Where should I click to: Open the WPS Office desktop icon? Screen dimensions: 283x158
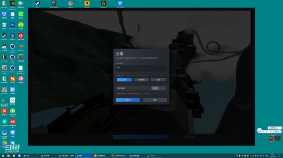120,4
